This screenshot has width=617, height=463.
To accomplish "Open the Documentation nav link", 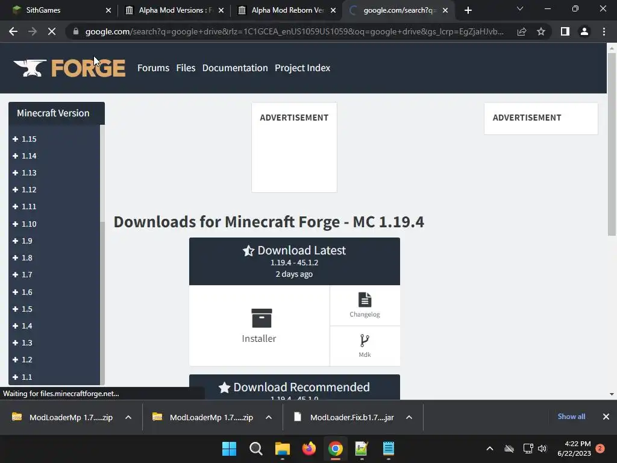I will coord(235,68).
